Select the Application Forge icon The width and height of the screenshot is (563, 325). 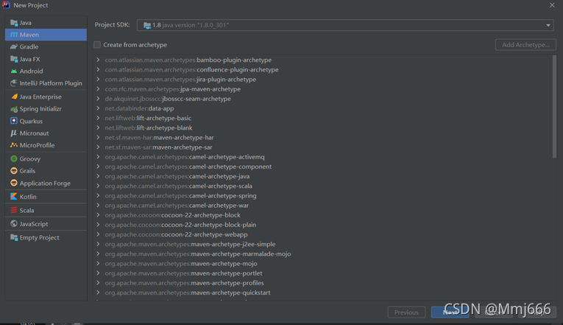click(14, 183)
